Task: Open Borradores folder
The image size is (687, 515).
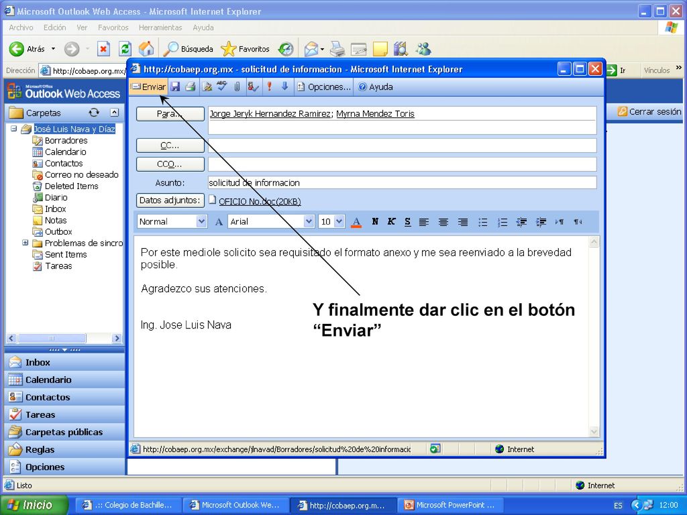Action: click(x=66, y=141)
